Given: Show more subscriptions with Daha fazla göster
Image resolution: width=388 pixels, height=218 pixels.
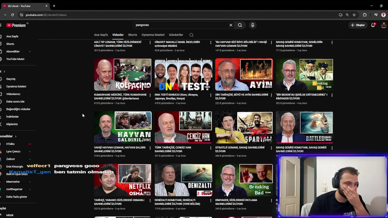Looking at the screenshot, I should 17,197.
